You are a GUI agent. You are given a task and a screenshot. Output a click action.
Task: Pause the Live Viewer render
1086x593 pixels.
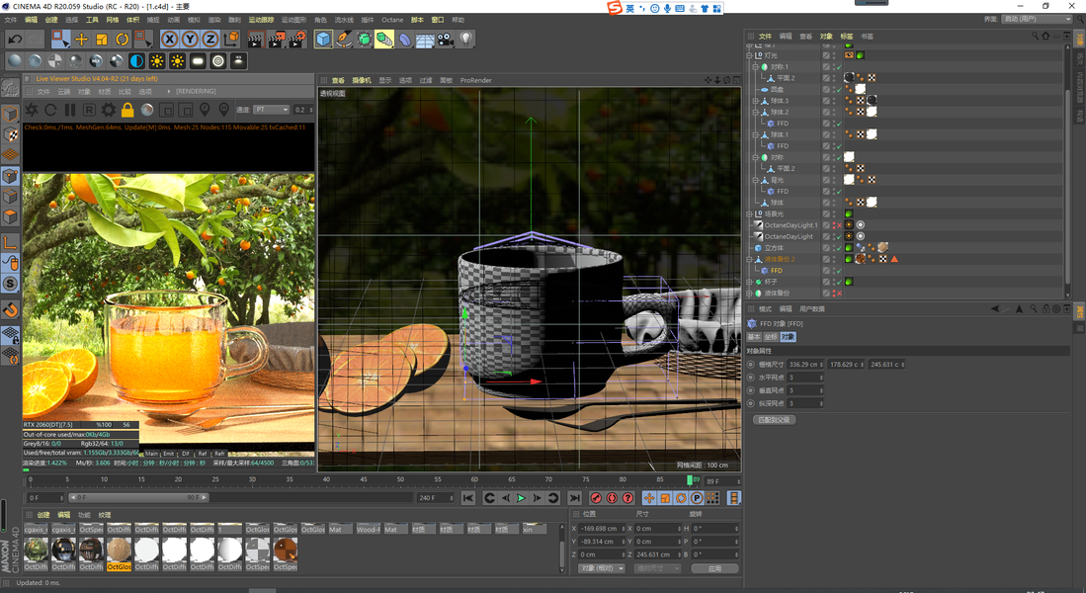[70, 110]
